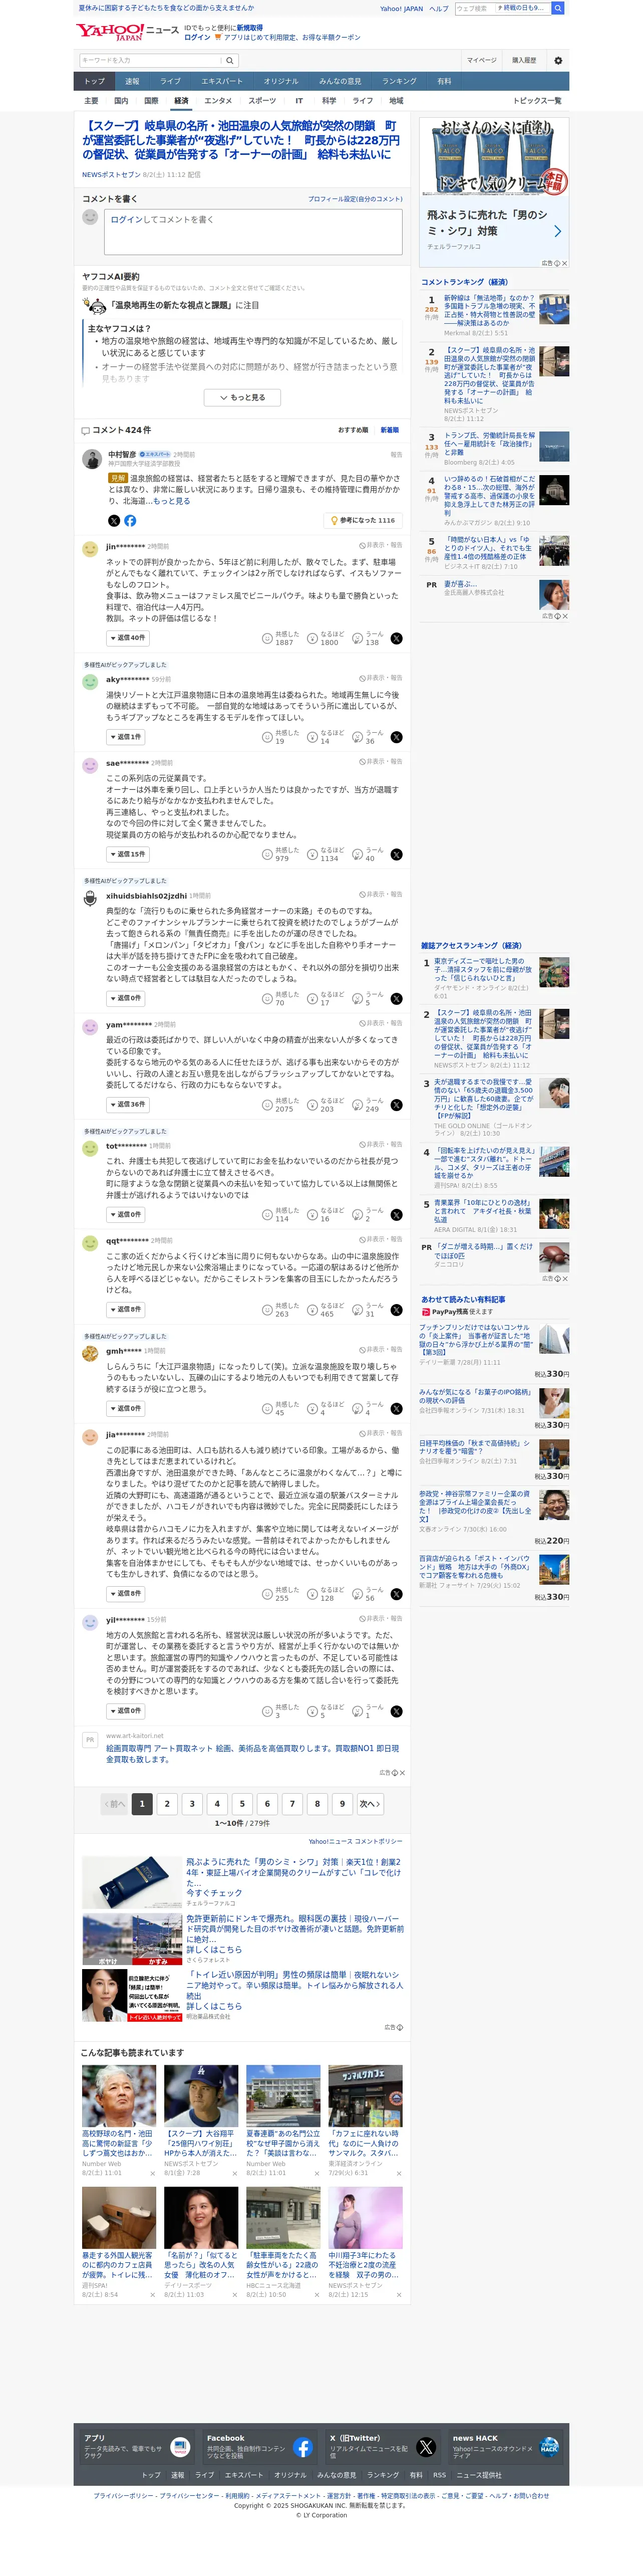Expand もっと見る in AI summary

click(x=241, y=397)
